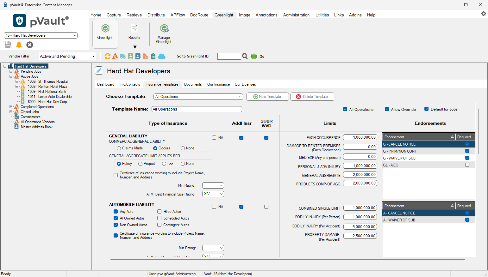
Task: Click the blue address book toolbar icon
Action: pos(138,56)
